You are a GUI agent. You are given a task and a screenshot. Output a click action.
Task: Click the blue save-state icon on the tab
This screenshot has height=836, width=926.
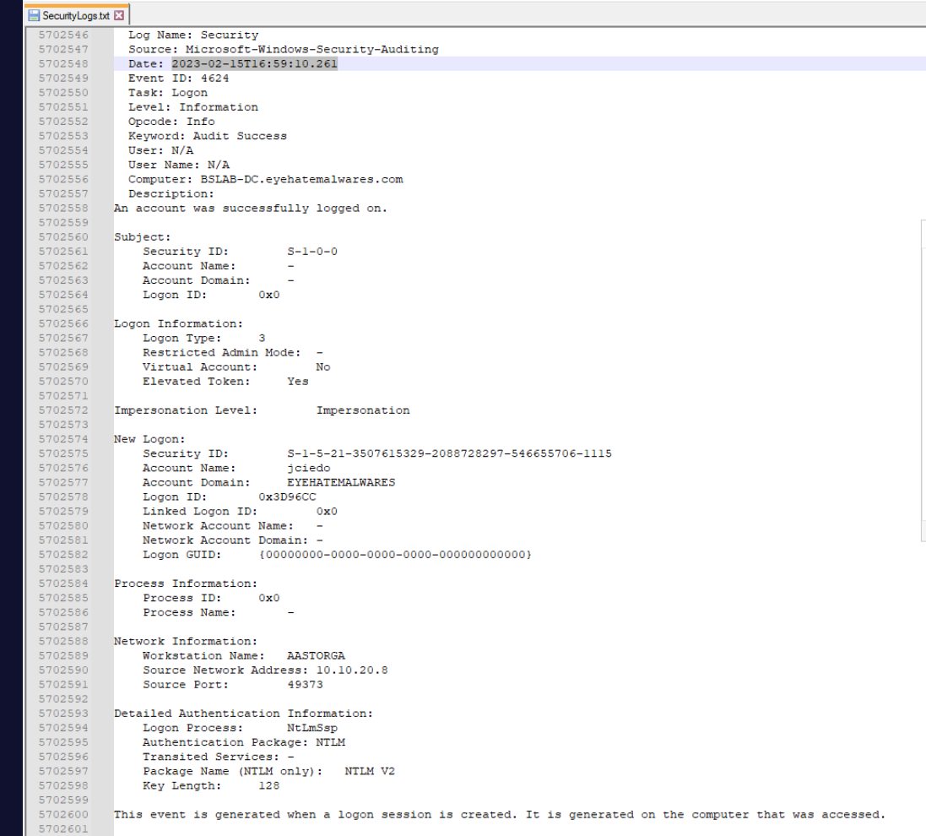(x=34, y=16)
